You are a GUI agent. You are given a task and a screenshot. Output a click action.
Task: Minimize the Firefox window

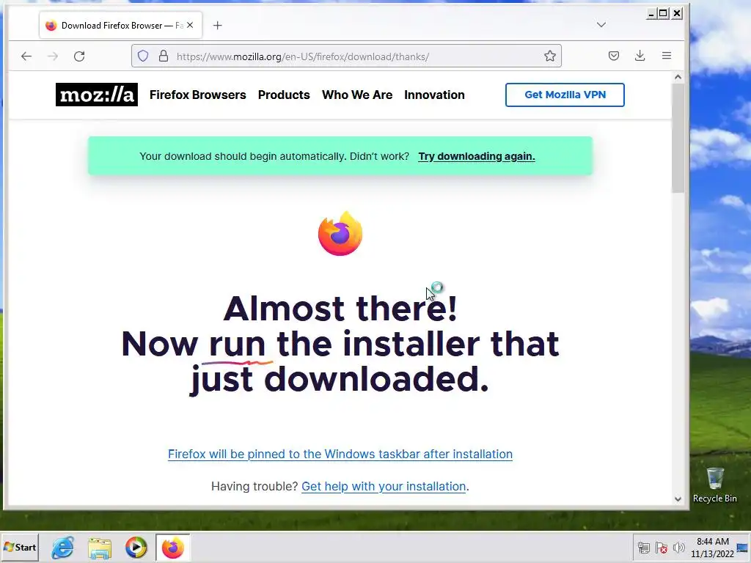(651, 14)
